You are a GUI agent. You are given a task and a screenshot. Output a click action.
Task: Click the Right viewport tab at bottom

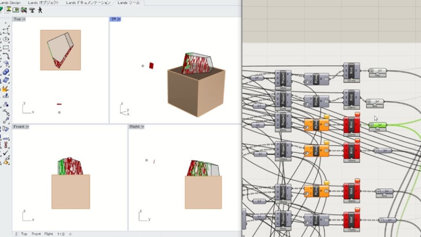coord(49,234)
